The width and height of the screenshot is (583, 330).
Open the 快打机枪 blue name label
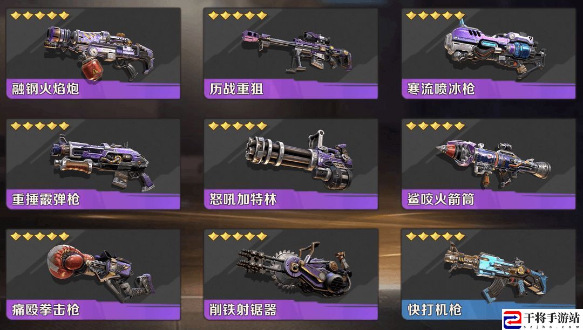pos(452,310)
